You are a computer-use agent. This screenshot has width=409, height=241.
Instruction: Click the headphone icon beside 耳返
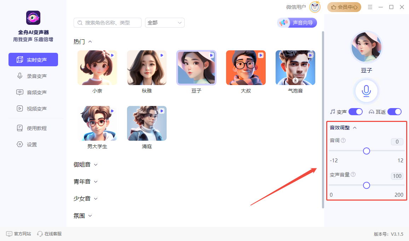(x=371, y=112)
